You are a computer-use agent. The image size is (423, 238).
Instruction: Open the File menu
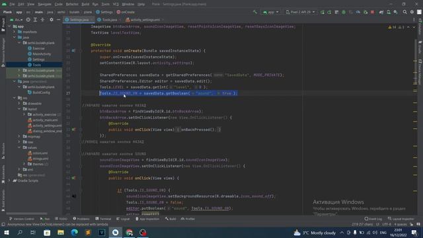12,4
